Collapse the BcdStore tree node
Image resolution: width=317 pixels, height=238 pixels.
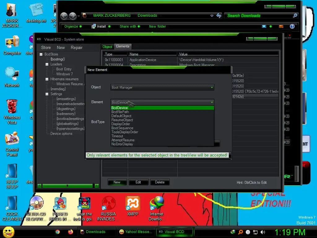(41, 54)
